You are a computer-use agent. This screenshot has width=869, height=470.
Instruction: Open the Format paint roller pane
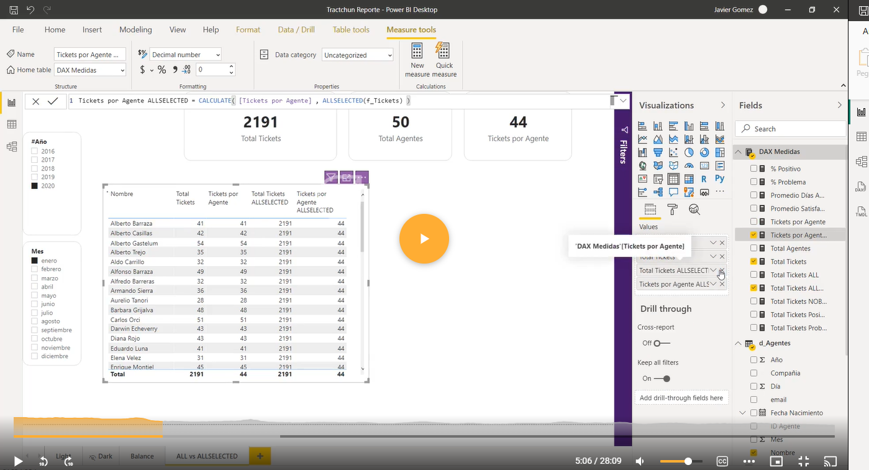672,210
